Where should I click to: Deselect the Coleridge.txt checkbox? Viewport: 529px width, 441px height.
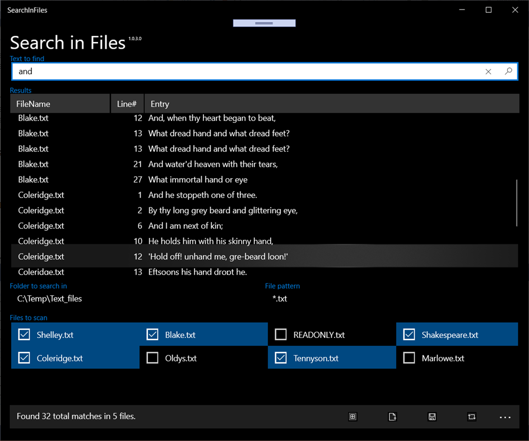pyautogui.click(x=24, y=358)
